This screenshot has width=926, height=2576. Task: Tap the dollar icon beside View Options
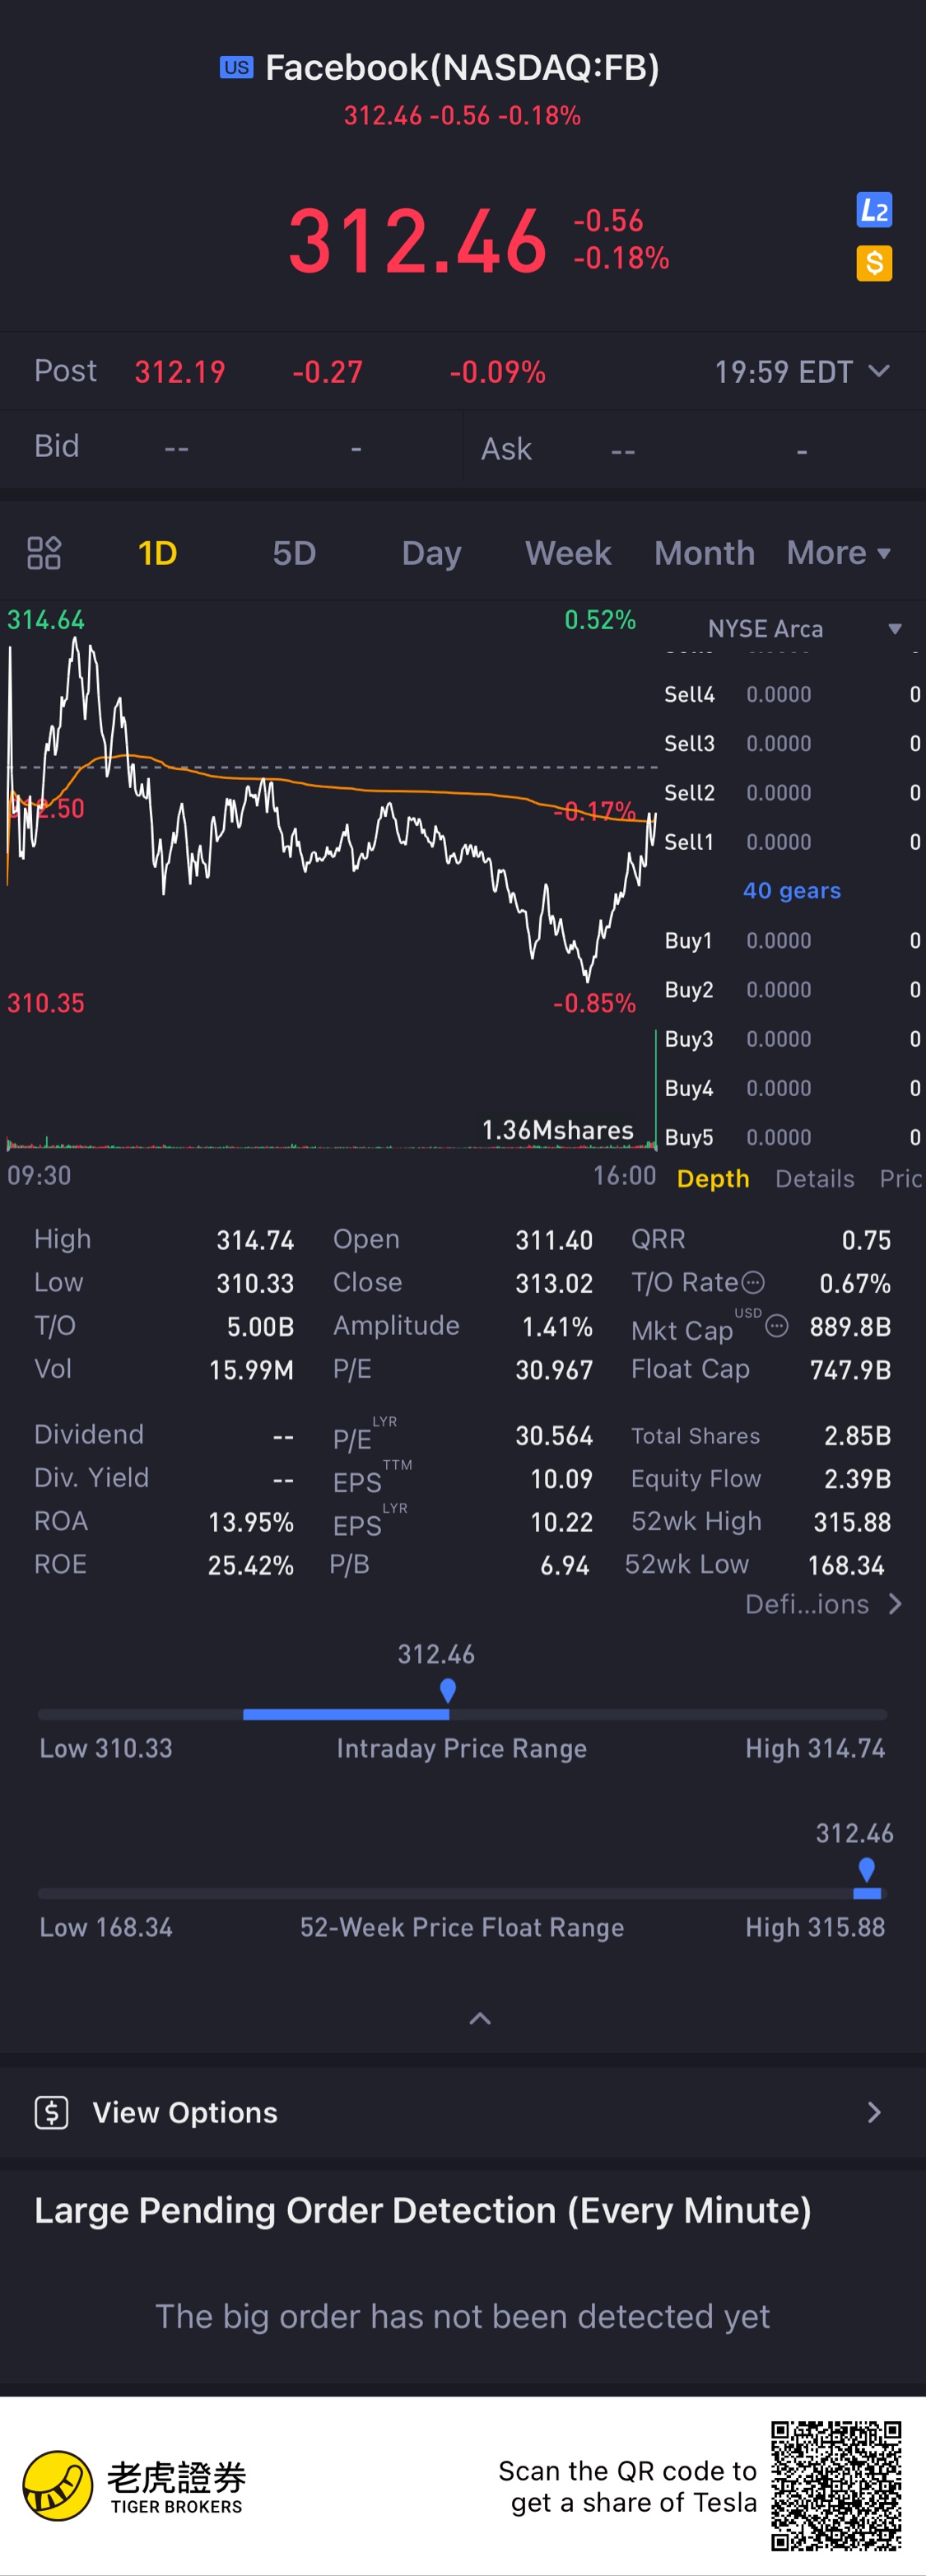coord(51,2112)
